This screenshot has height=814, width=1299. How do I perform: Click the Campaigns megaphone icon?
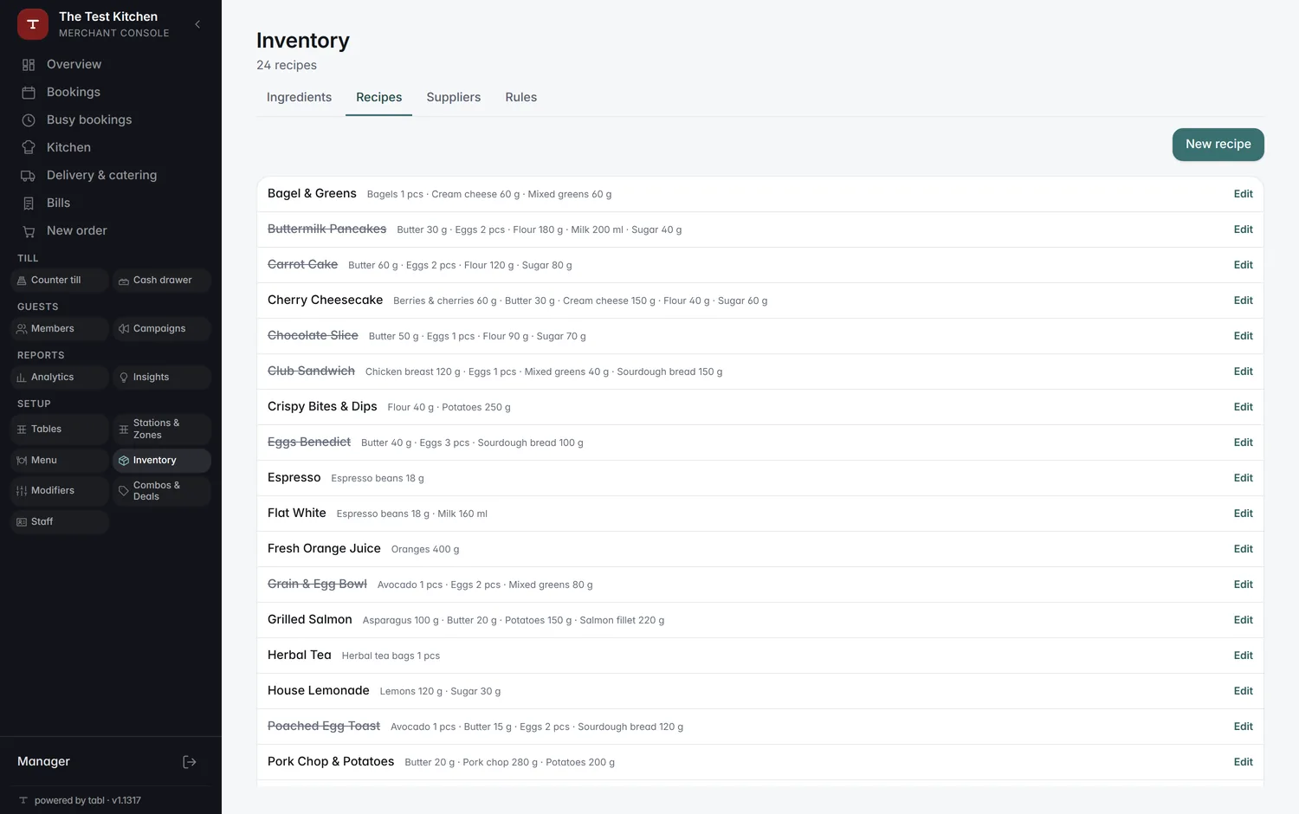124,329
